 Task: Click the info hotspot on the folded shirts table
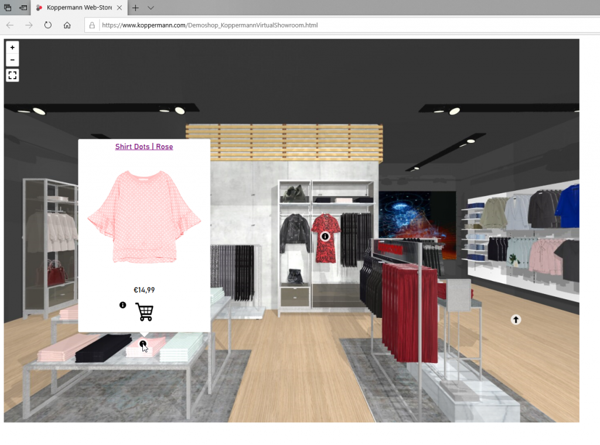click(143, 344)
